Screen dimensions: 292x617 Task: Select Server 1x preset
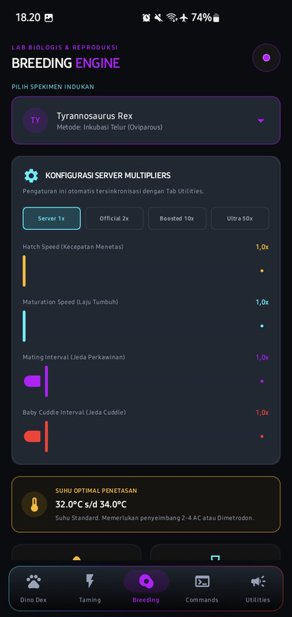(52, 218)
